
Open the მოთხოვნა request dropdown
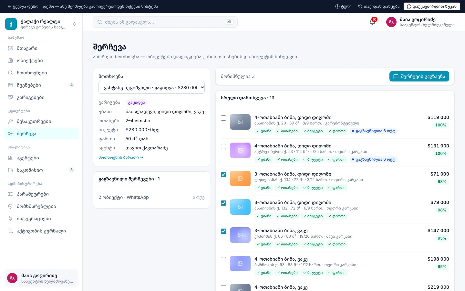tap(151, 87)
